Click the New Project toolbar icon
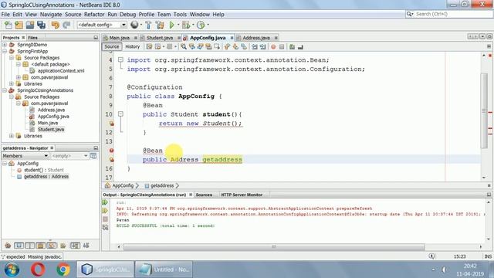The height and width of the screenshot is (278, 494). click(19, 25)
